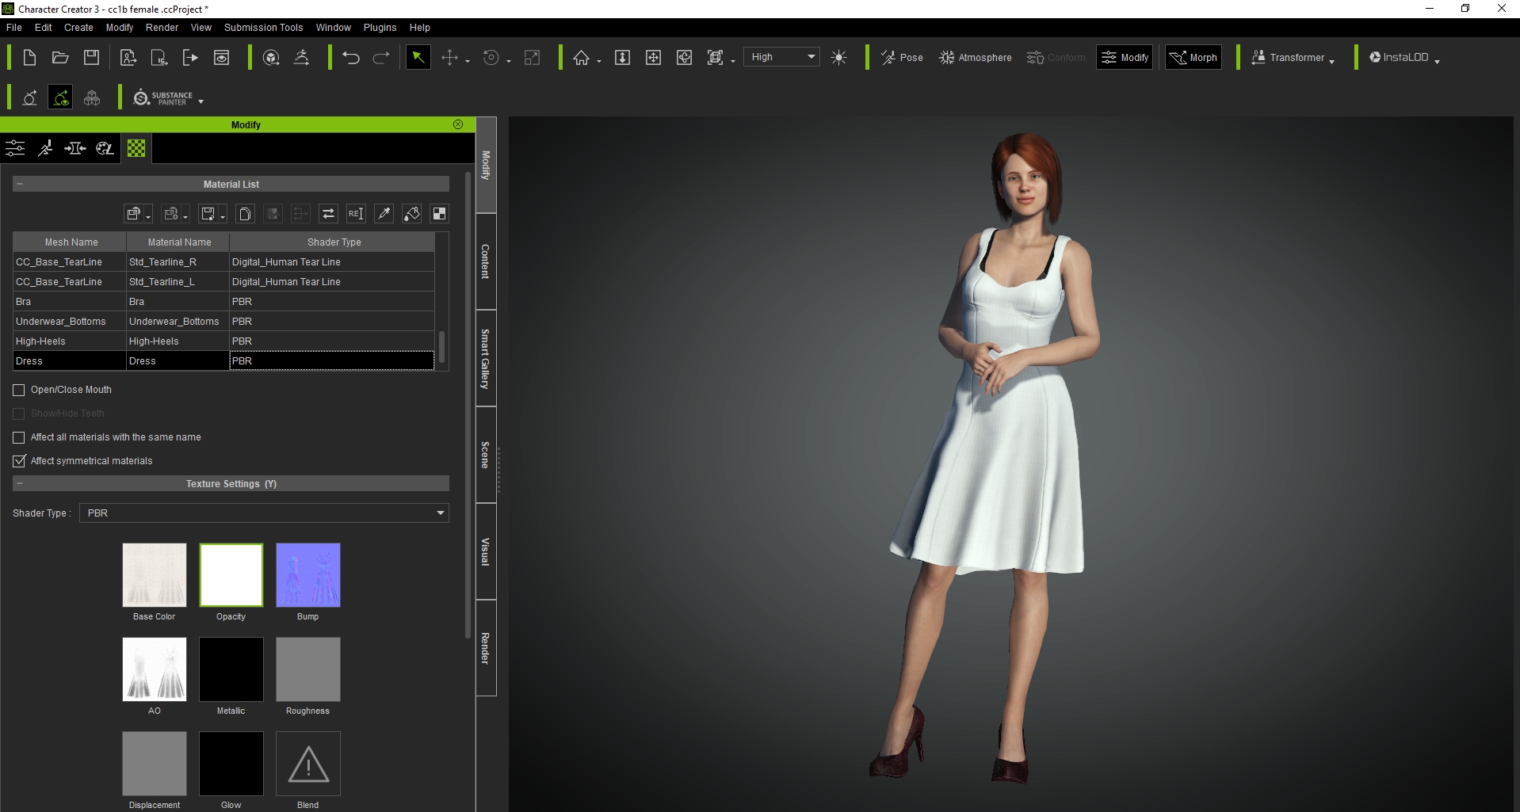Click the checker squares icon in Material List
This screenshot has width=1520, height=812.
point(439,213)
